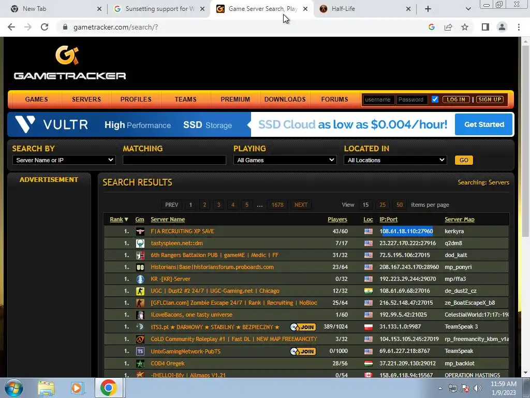Open the Chrome tab search chevron
The height and width of the screenshot is (398, 530).
click(468, 9)
